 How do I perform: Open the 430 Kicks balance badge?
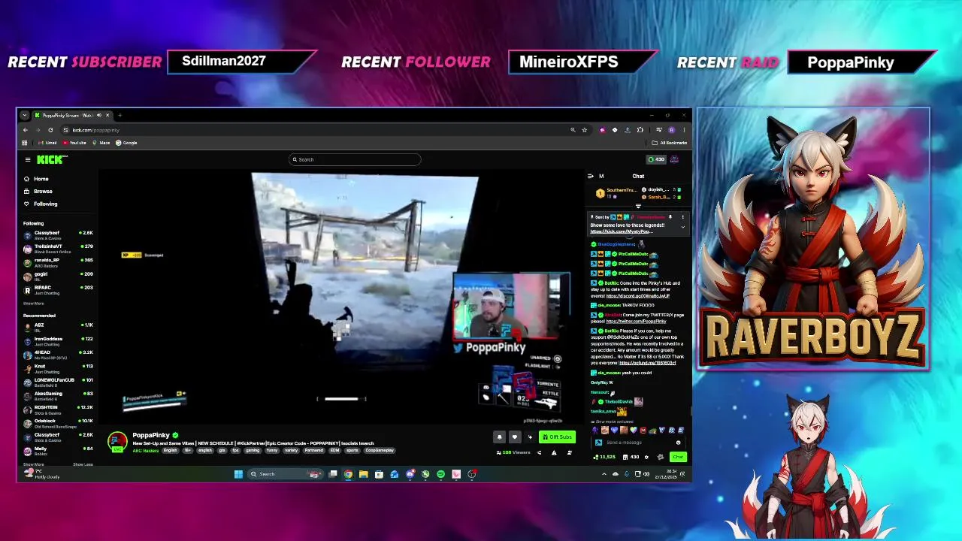656,159
